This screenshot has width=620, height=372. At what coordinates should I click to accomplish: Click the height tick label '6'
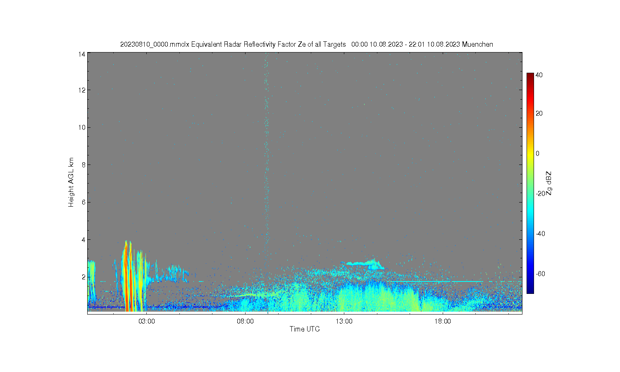point(83,202)
